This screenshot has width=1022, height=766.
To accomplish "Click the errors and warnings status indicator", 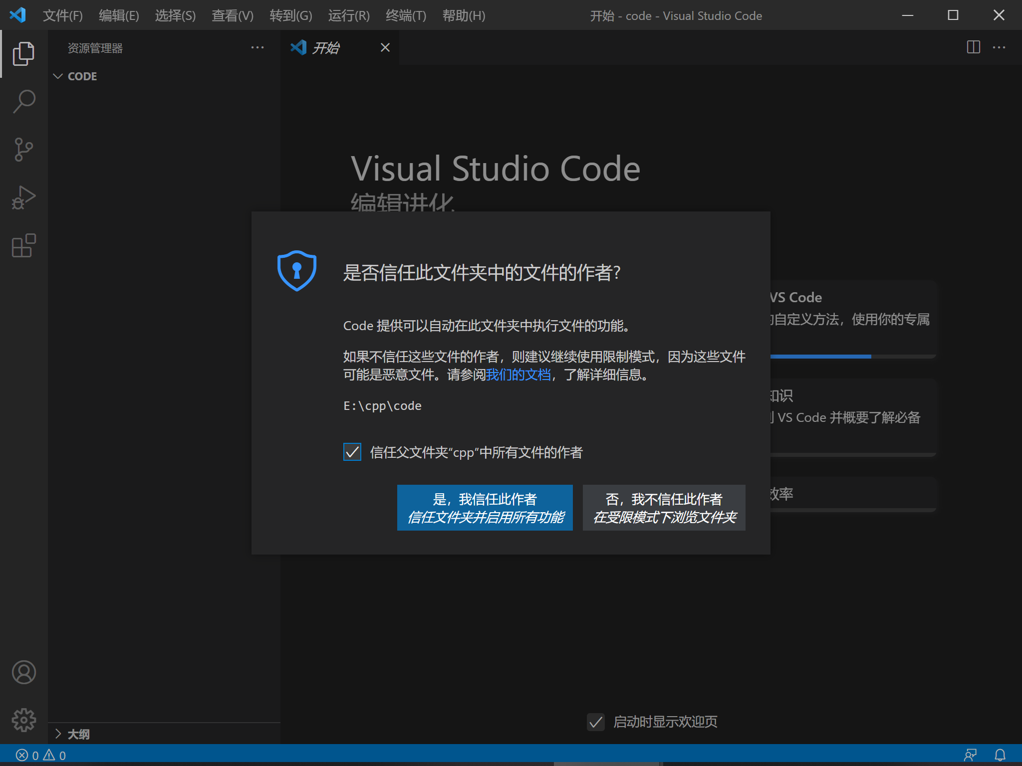I will pos(41,755).
